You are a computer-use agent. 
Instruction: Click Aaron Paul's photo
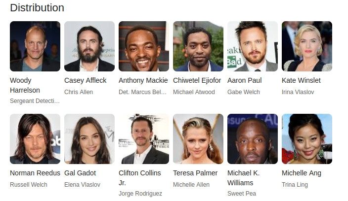tap(253, 46)
